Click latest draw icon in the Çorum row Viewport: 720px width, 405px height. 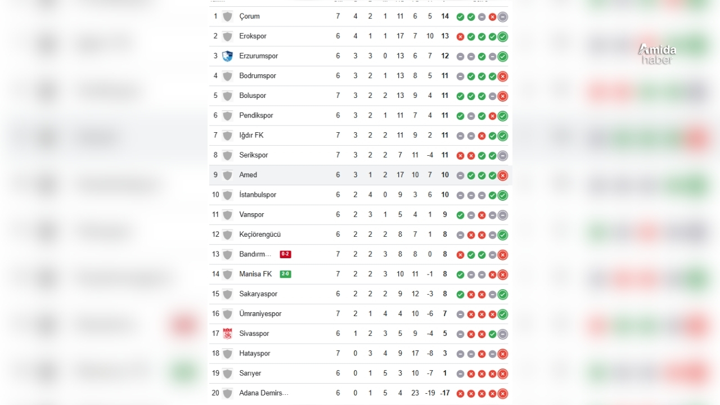[503, 17]
